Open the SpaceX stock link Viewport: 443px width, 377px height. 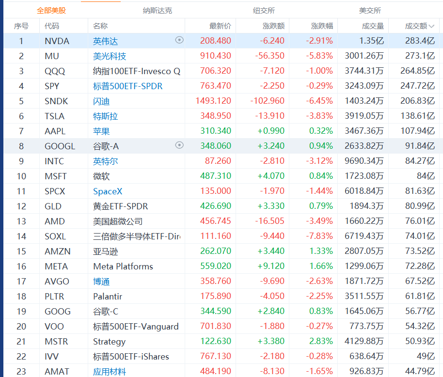(108, 191)
